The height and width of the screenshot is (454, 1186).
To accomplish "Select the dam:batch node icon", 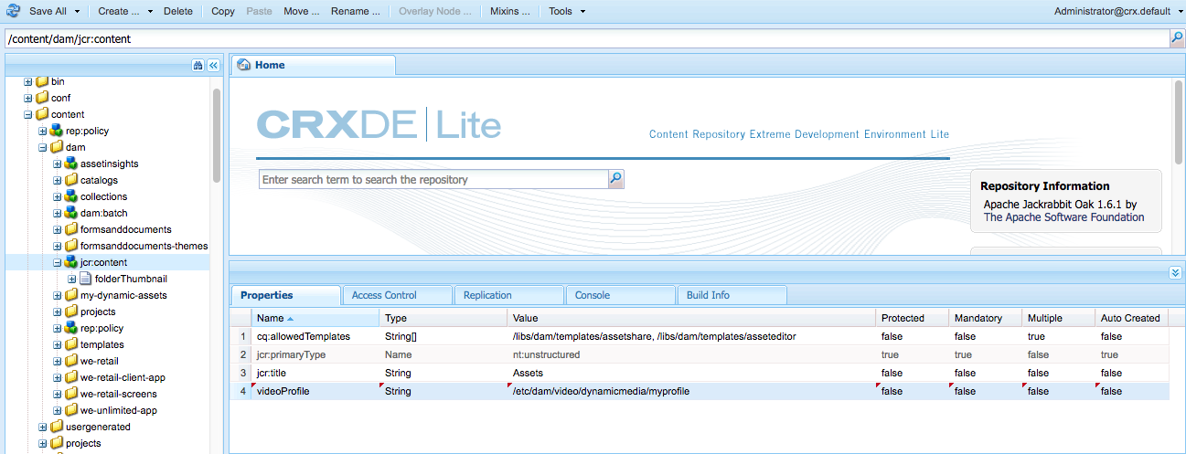I will 71,213.
